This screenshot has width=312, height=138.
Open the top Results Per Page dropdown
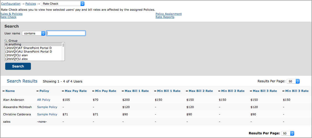(293, 81)
